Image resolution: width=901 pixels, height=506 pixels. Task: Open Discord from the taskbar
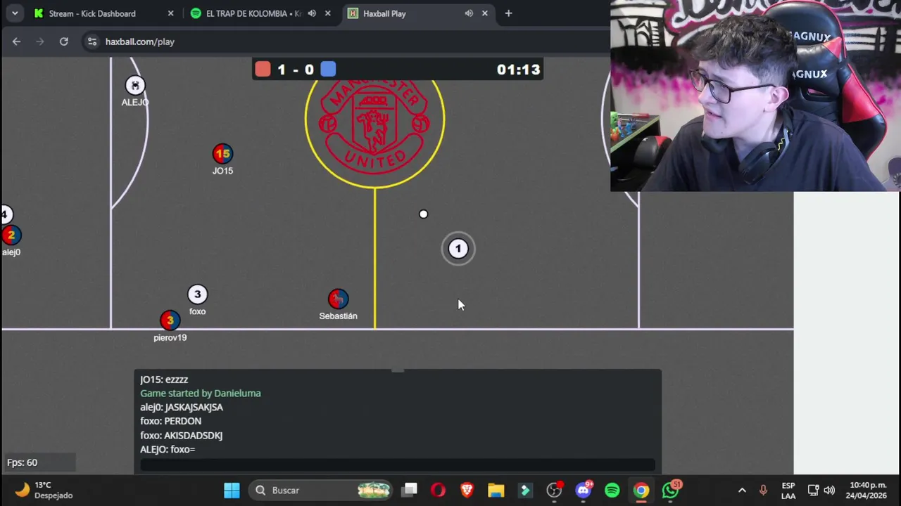(584, 491)
